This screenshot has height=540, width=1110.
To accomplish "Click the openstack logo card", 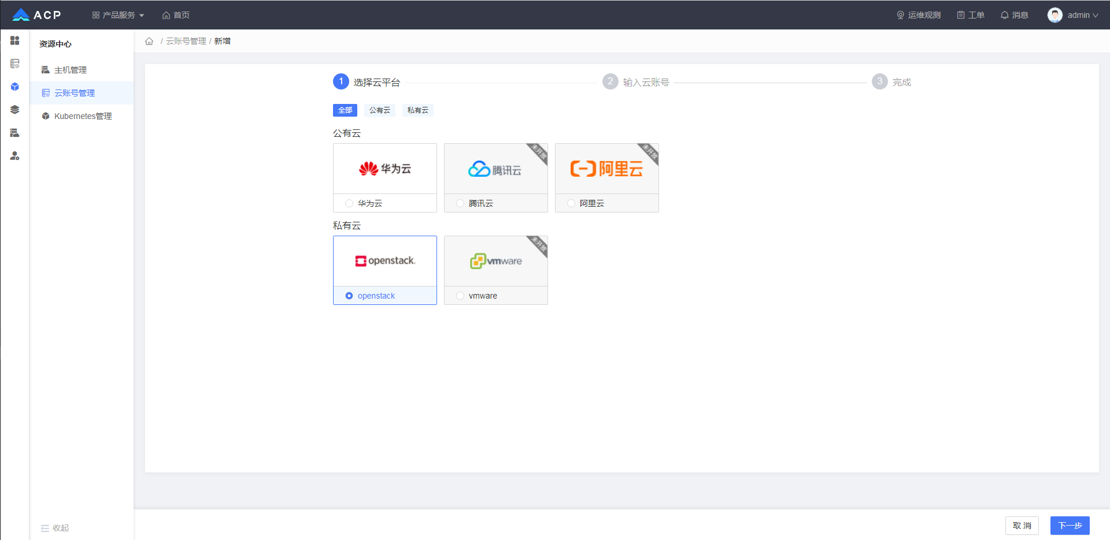I will coord(385,261).
